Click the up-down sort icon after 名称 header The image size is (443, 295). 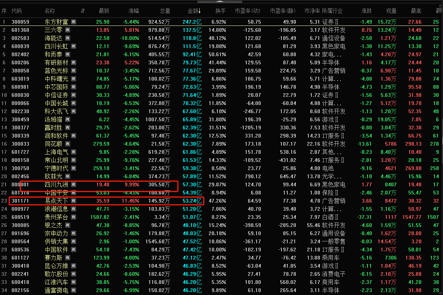[x=82, y=11]
